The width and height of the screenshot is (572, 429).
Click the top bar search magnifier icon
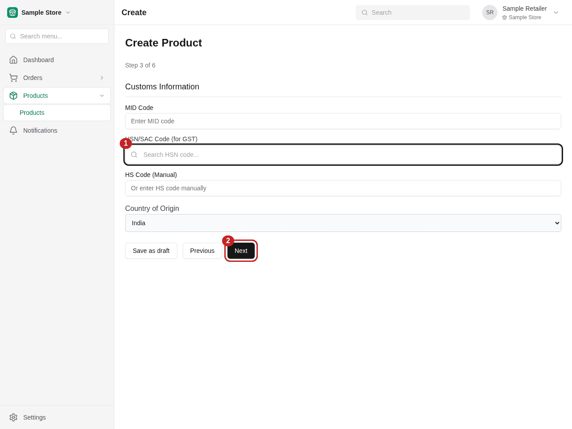pyautogui.click(x=365, y=13)
